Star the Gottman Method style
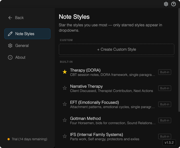180x148 pixels. 64,120
